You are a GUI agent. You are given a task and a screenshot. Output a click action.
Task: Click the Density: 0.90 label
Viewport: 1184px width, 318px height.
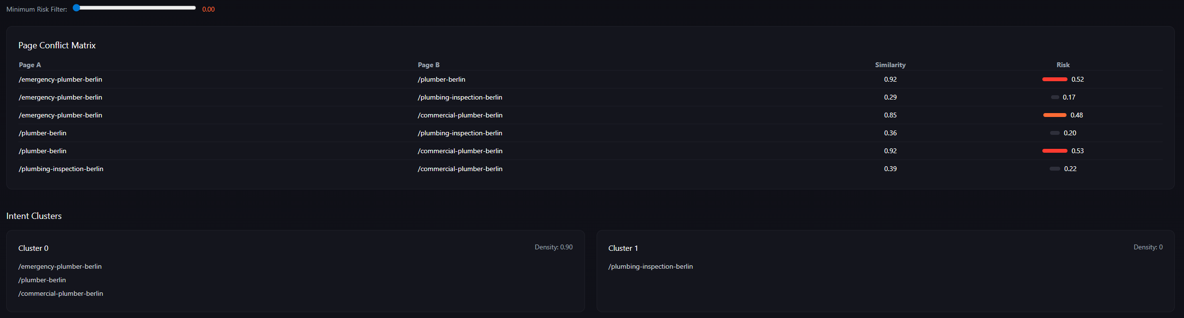click(x=553, y=247)
